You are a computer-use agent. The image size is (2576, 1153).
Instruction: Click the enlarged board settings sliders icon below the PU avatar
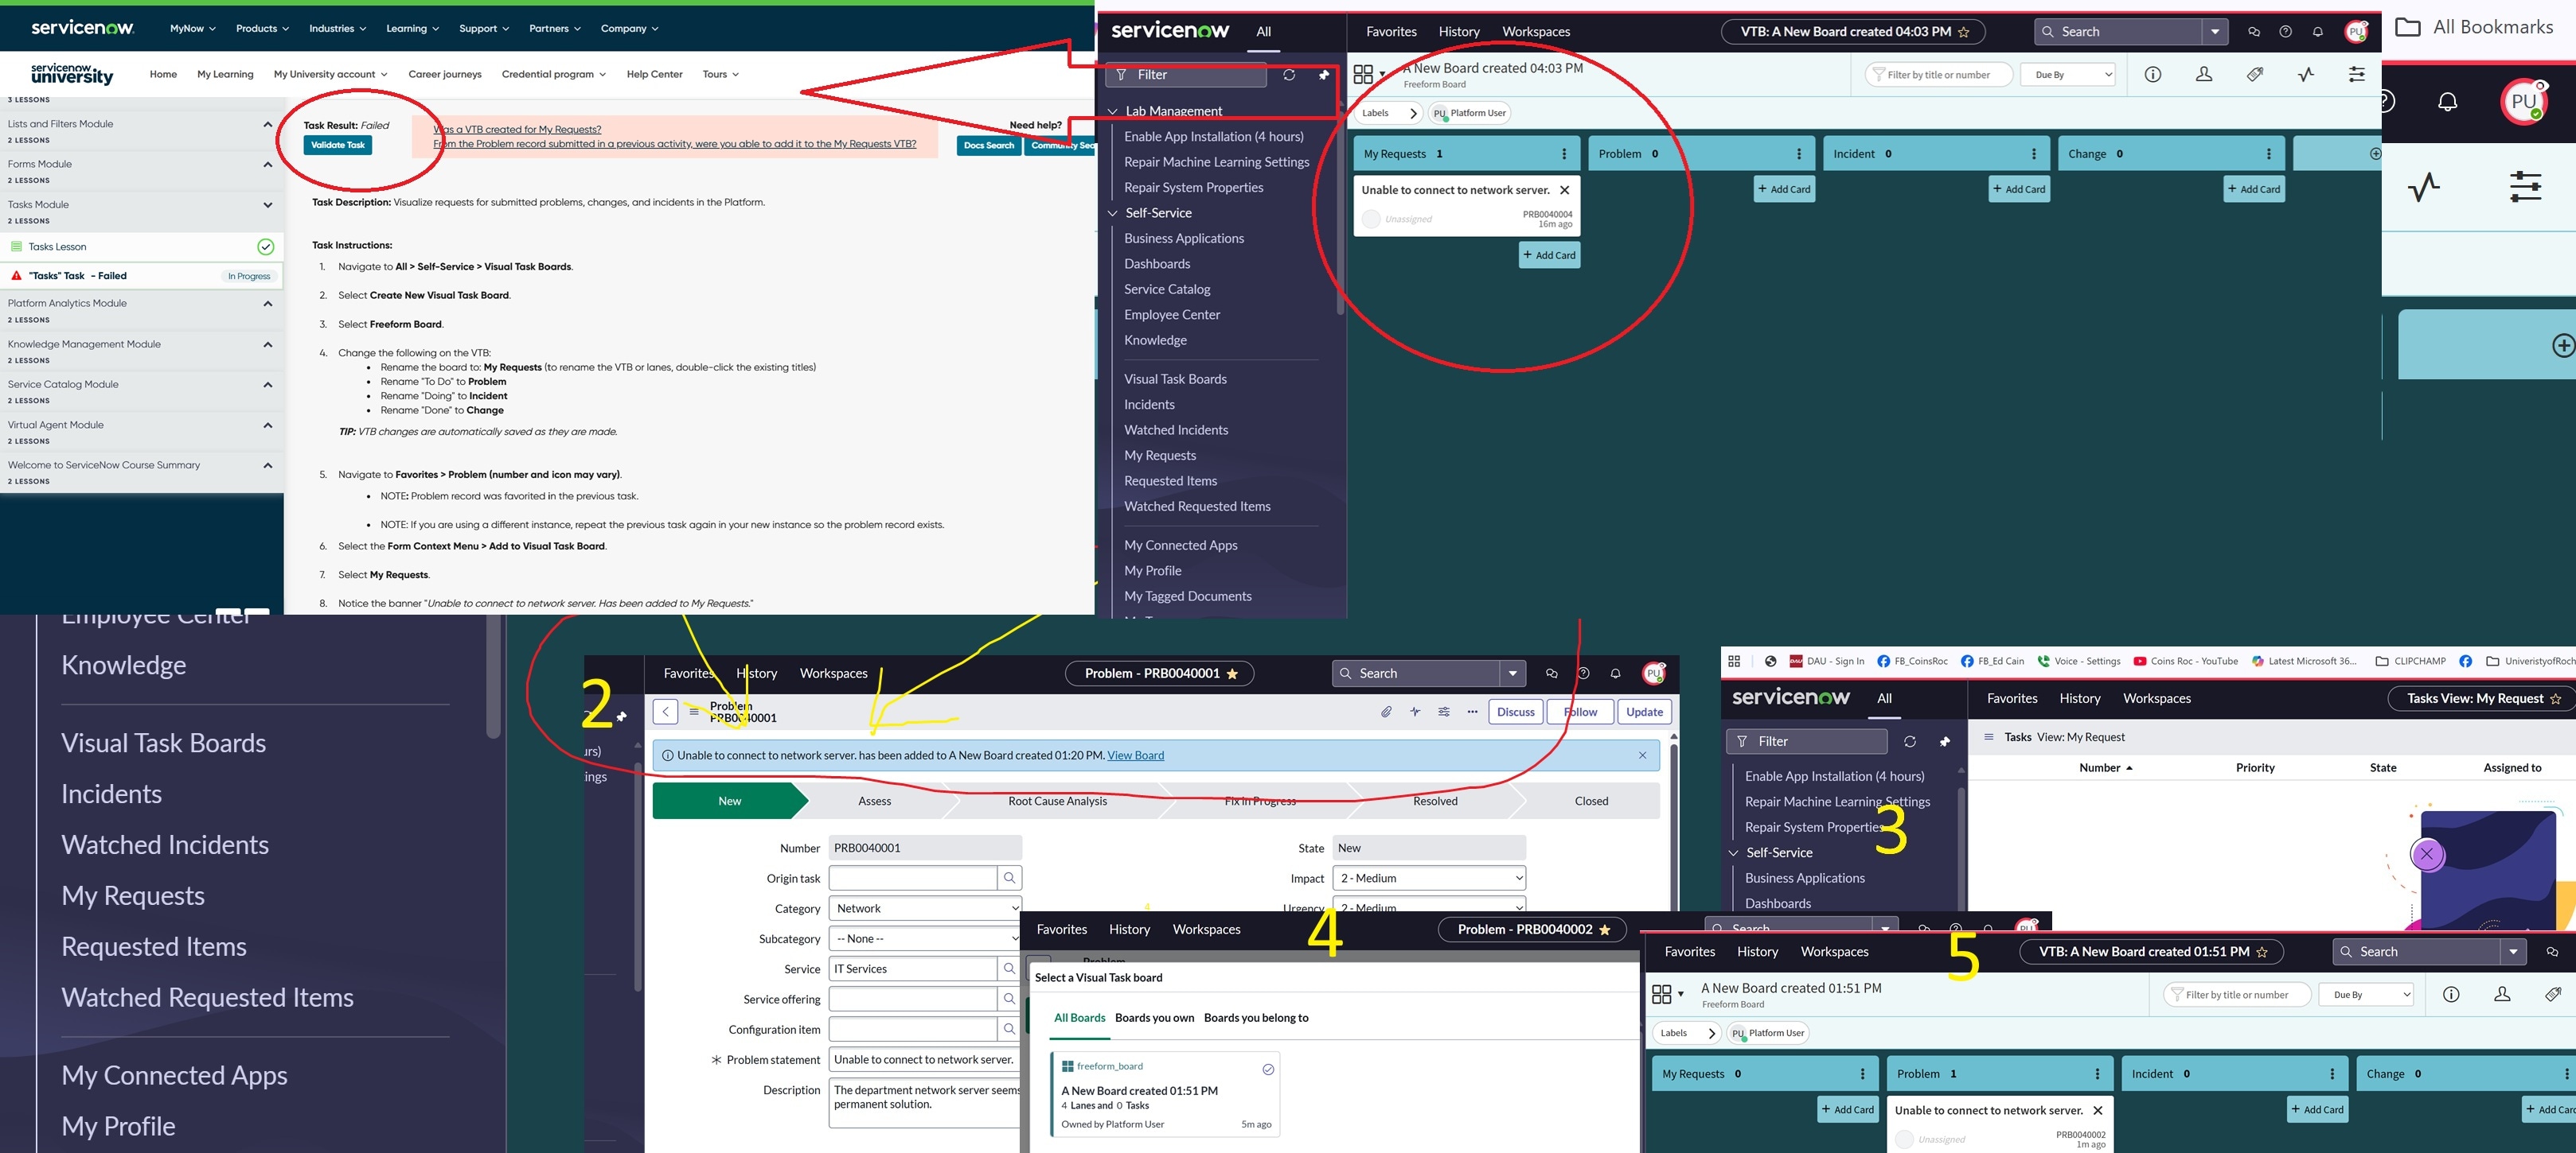(x=2526, y=187)
